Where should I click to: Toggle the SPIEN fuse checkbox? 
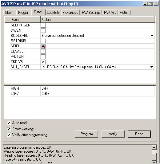(x=43, y=46)
